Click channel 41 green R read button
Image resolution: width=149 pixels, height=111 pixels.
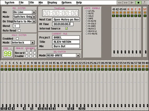coord(113,16)
